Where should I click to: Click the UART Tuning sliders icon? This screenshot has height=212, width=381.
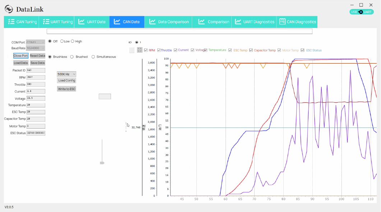(46, 21)
